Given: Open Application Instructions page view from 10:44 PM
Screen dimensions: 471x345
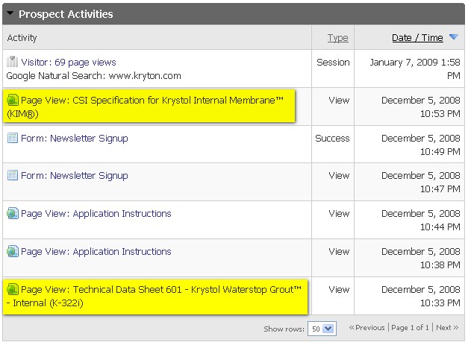Looking at the screenshot, I should click(x=96, y=214).
